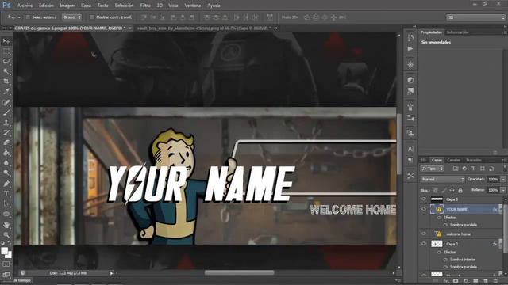508x285 pixels.
Task: Select the Pen tool
Action: click(6, 184)
